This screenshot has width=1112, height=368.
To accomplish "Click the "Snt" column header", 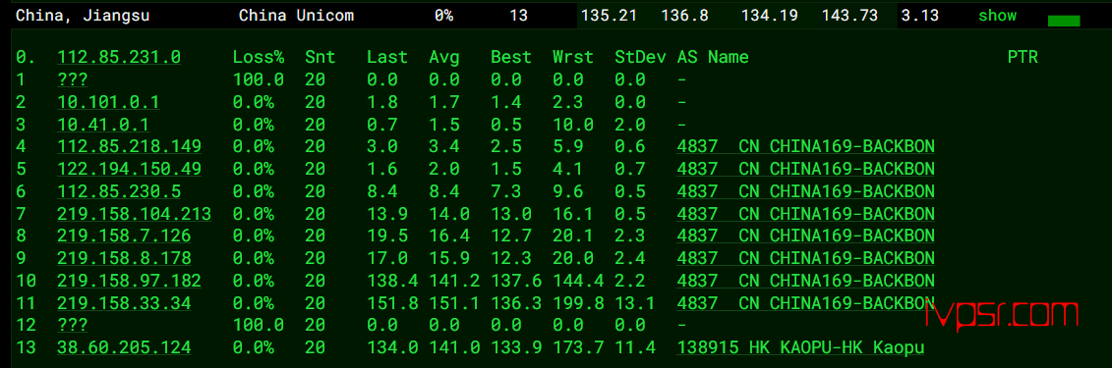I will click(320, 58).
